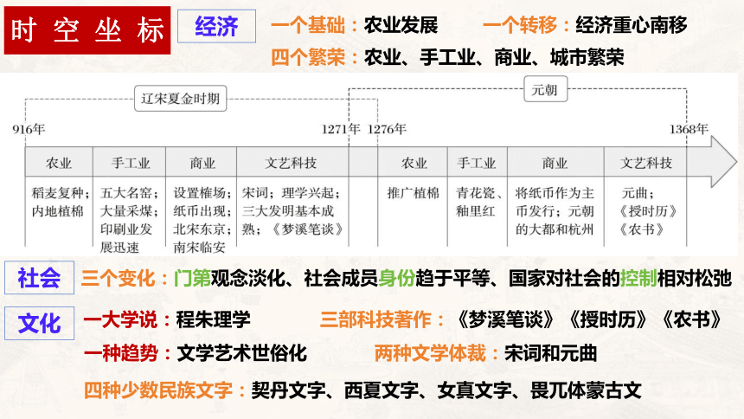This screenshot has height=419, width=744.
Task: Select the 社会 label box
Action: pos(40,277)
